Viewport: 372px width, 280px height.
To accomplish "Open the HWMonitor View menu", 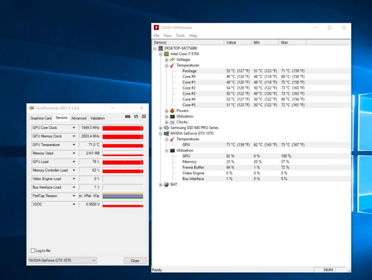I will click(167, 35).
